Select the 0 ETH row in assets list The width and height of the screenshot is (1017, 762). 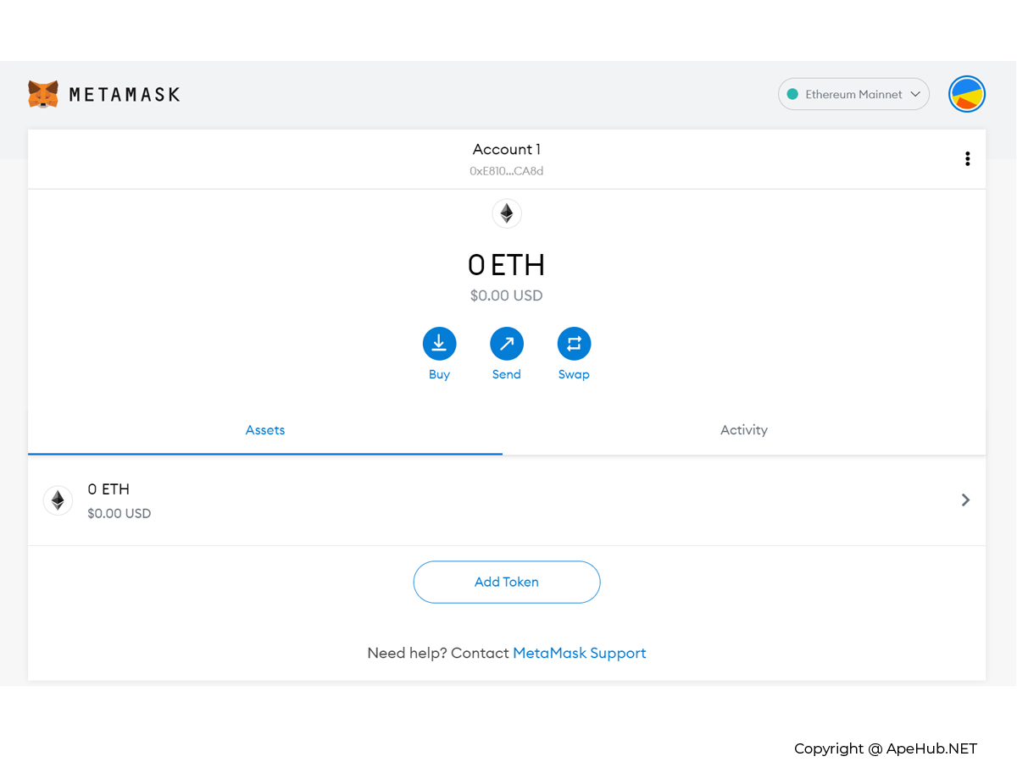(x=507, y=500)
